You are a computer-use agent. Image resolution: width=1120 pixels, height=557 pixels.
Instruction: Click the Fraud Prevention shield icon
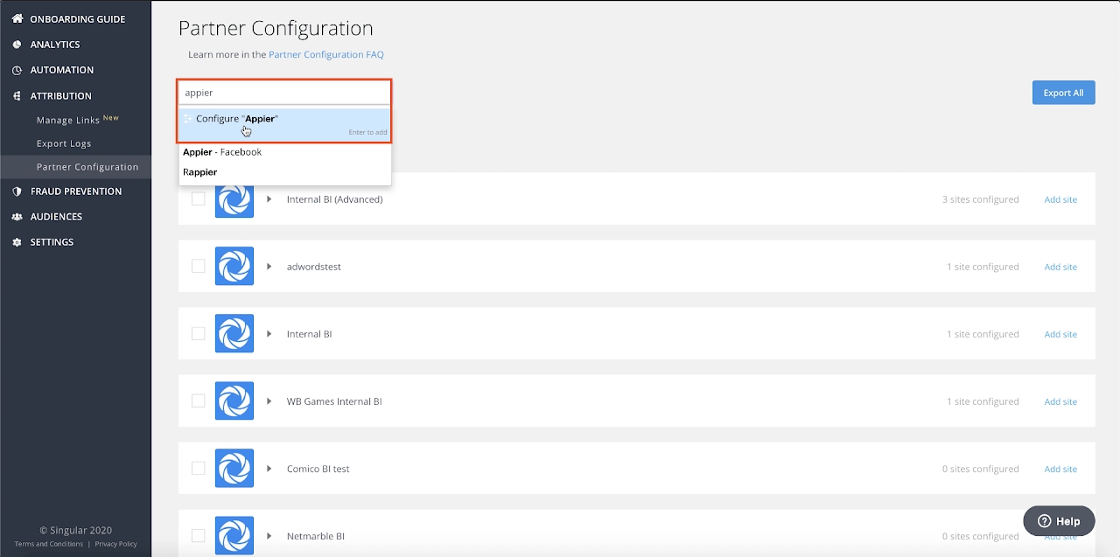click(x=17, y=191)
